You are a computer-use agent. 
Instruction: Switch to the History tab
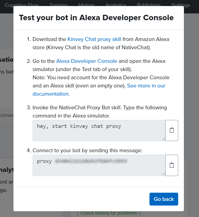86,5
